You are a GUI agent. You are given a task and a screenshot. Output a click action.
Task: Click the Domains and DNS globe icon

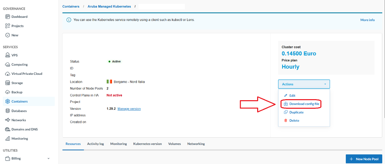[x=8, y=129]
